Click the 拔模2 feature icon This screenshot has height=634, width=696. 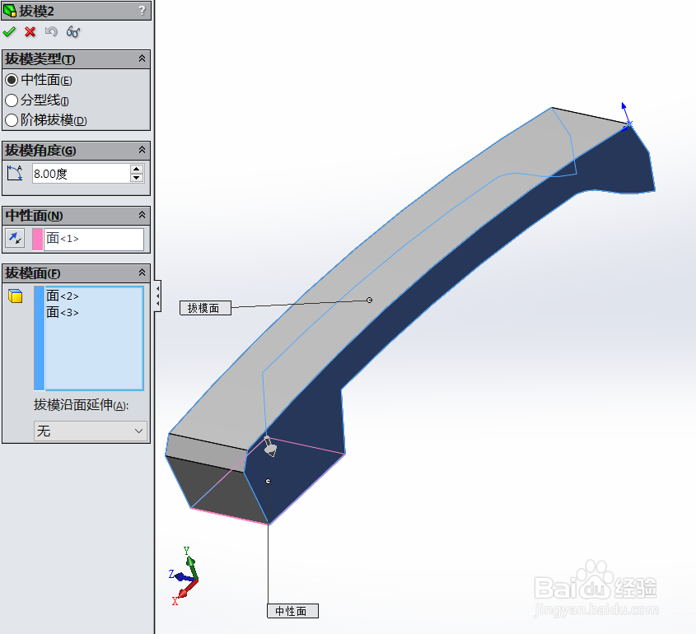10,10
